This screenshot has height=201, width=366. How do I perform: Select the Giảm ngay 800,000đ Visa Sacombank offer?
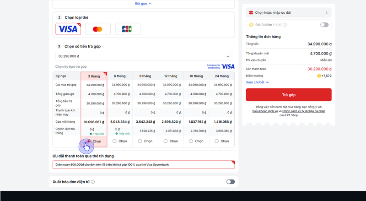144,165
